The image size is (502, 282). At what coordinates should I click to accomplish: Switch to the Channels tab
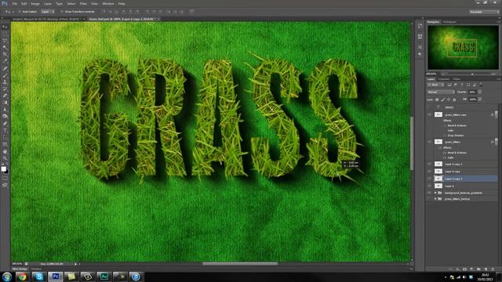(444, 79)
